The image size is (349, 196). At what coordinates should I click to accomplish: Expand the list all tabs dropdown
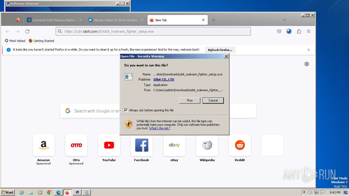pos(284,20)
